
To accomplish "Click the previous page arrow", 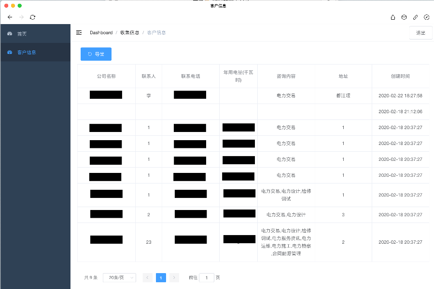I will pyautogui.click(x=148, y=277).
